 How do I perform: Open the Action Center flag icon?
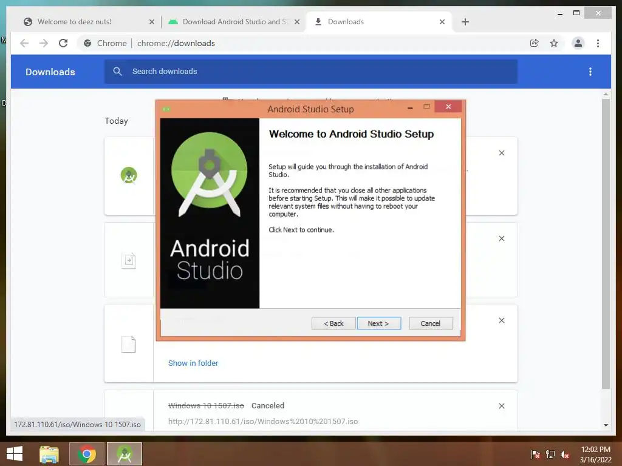pos(536,454)
